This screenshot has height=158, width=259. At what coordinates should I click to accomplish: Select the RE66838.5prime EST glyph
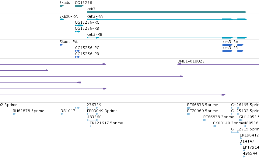(189, 108)
